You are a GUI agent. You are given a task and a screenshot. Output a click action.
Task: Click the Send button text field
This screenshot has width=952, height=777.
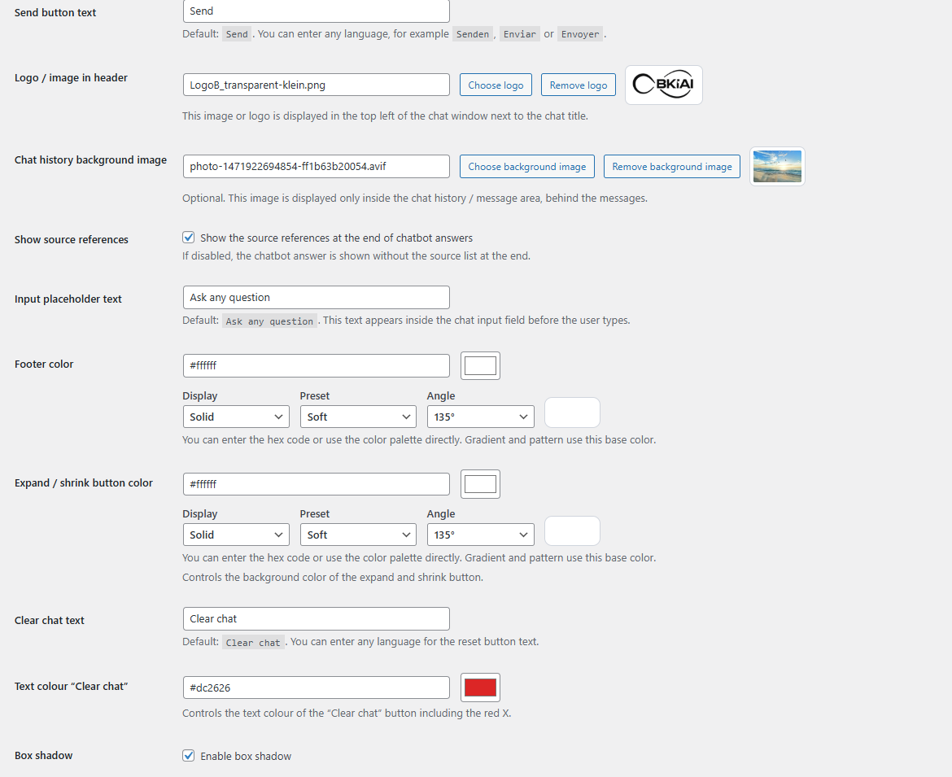tap(316, 11)
